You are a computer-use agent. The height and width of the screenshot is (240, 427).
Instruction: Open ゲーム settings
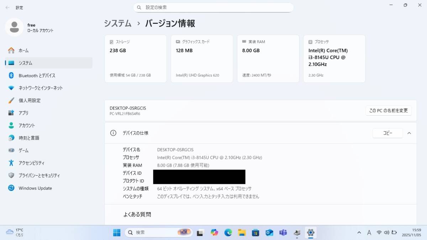[48, 150]
